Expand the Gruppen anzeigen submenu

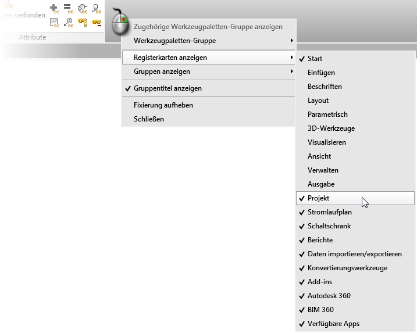pyautogui.click(x=208, y=71)
